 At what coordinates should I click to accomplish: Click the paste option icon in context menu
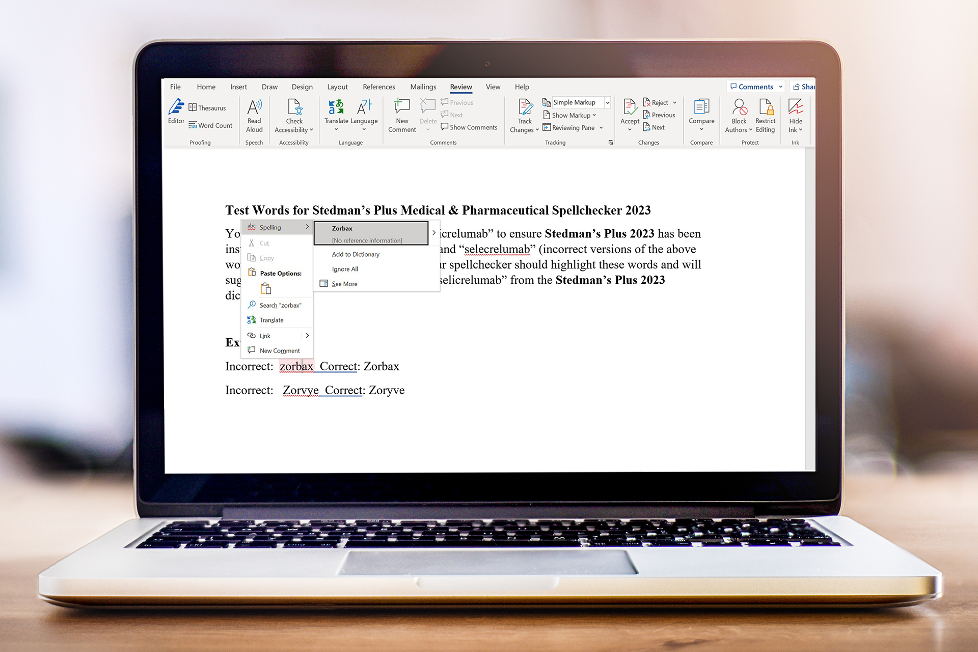click(x=266, y=289)
